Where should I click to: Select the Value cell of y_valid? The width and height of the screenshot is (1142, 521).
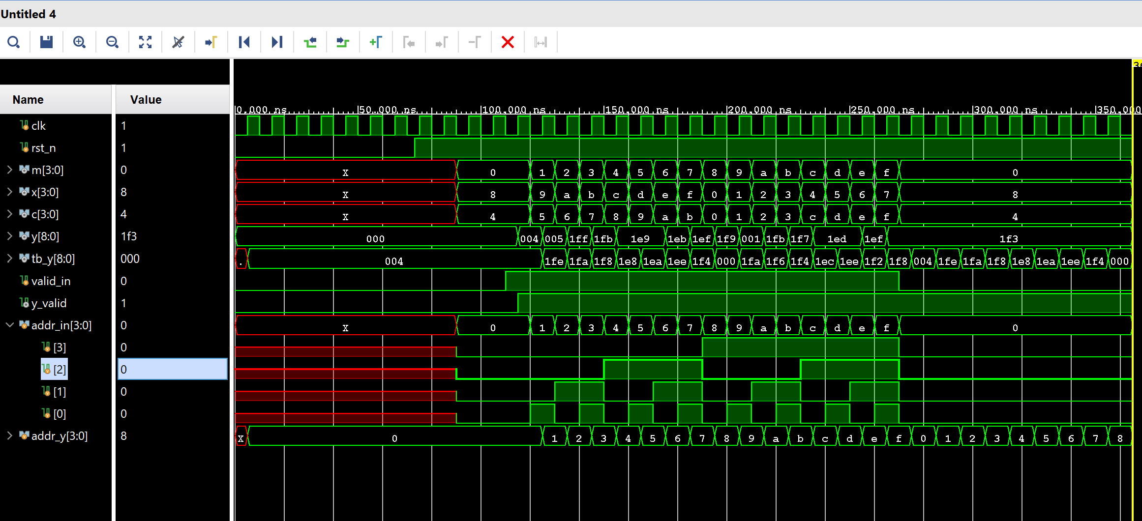(x=172, y=303)
